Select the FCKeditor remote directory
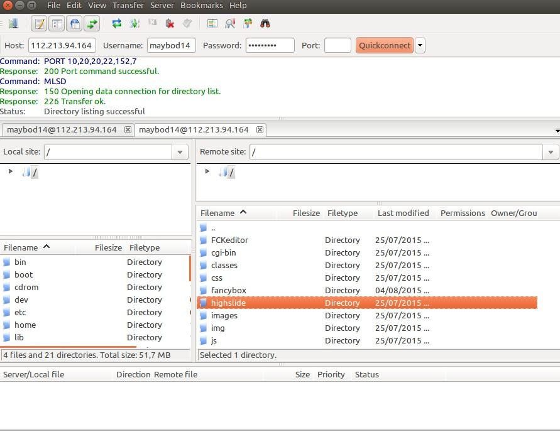560x432 pixels. [367, 240]
